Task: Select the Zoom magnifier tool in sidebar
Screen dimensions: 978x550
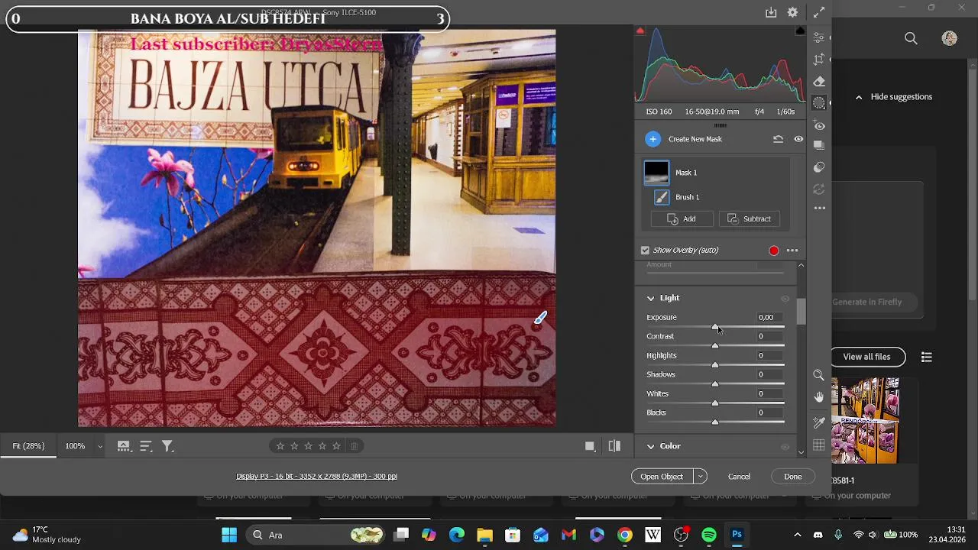Action: click(819, 375)
